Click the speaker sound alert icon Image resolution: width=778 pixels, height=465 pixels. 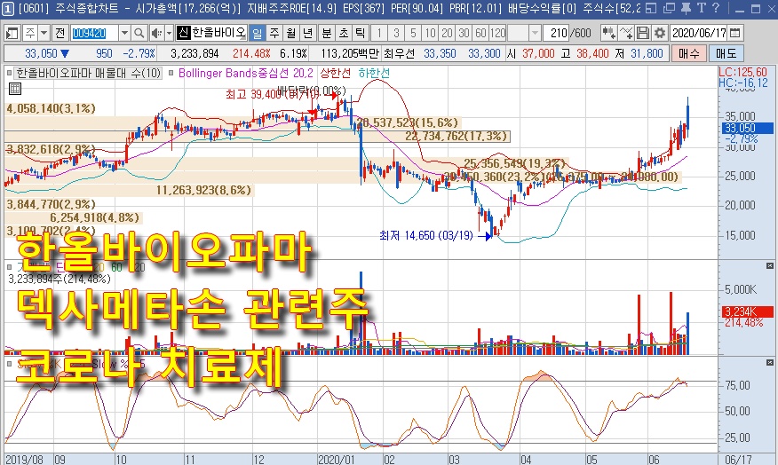click(156, 33)
